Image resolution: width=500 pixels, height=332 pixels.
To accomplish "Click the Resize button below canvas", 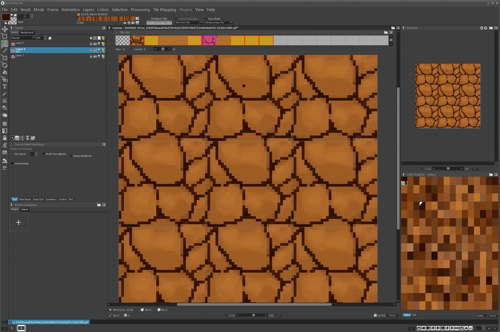I will (x=392, y=315).
